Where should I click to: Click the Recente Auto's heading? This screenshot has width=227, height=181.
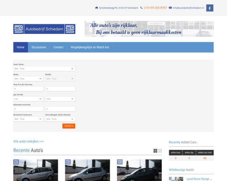pyautogui.click(x=28, y=150)
